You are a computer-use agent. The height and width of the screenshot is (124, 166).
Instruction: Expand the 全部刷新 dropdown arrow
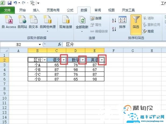(82, 31)
